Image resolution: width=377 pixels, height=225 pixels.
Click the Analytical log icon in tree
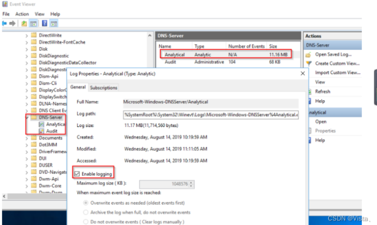tap(41, 124)
